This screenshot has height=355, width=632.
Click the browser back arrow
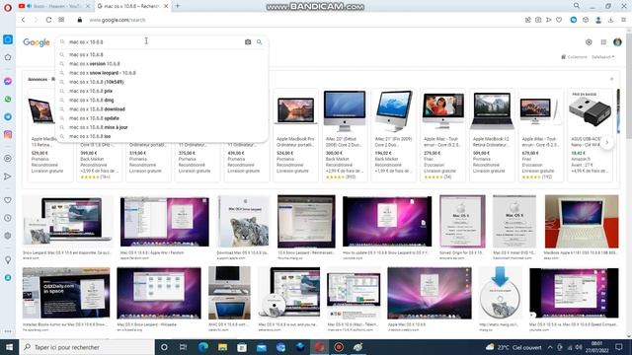click(x=24, y=20)
